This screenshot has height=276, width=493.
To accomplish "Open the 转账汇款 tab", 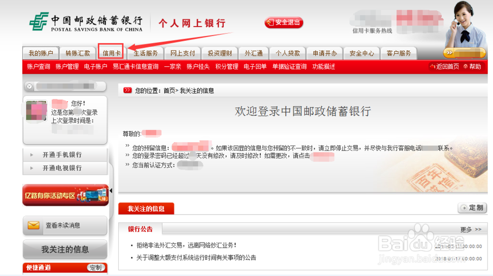I will (x=78, y=53).
